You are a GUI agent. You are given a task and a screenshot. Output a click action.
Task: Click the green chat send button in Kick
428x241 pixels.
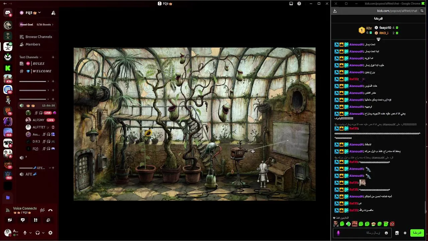(x=417, y=233)
